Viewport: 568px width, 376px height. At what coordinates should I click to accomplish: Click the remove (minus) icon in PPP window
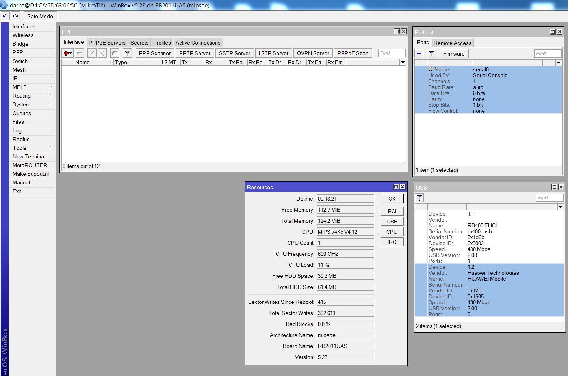80,53
